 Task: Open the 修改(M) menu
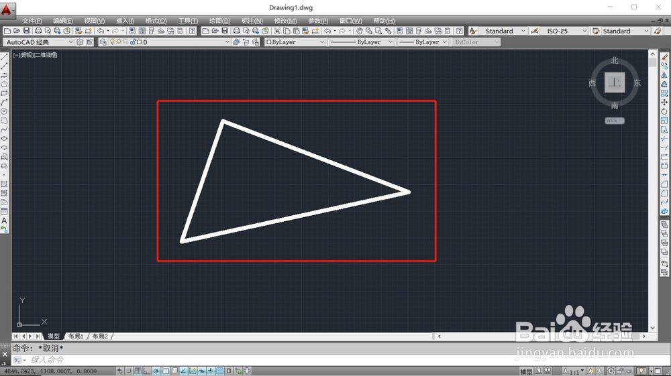click(285, 21)
